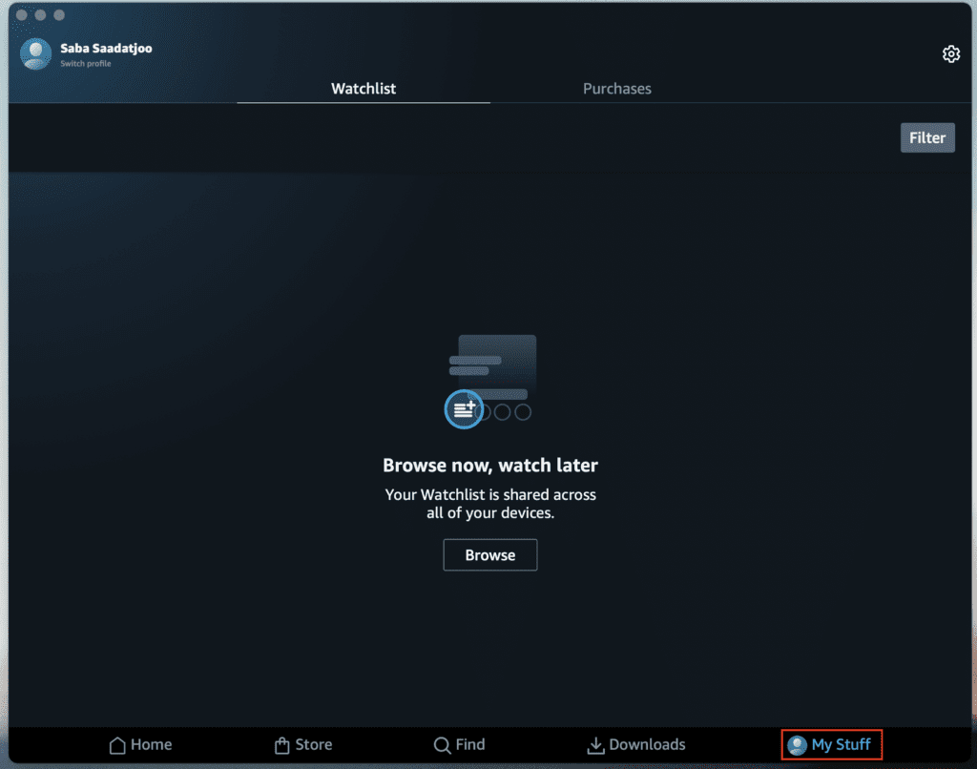Viewport: 977px width, 769px height.
Task: Click the Saba Saadatjoo profile name
Action: tap(106, 48)
